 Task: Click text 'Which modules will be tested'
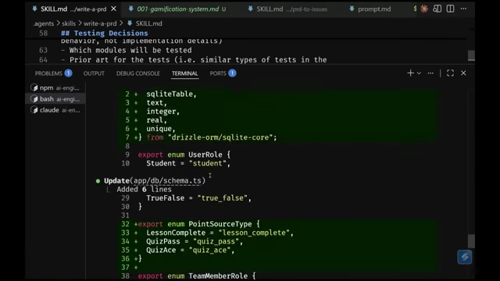pos(130,50)
